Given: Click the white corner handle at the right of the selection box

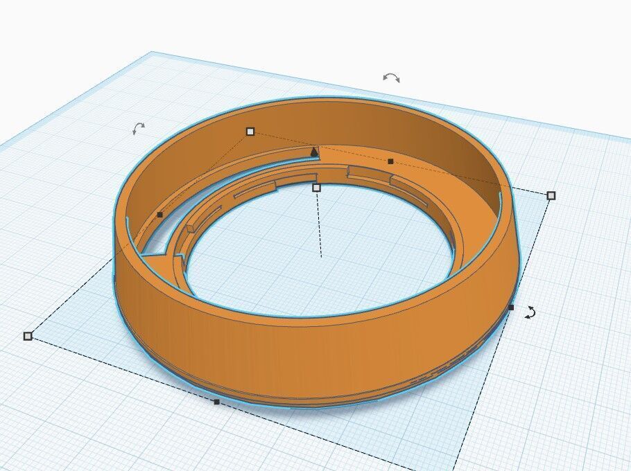Looking at the screenshot, I should [551, 196].
